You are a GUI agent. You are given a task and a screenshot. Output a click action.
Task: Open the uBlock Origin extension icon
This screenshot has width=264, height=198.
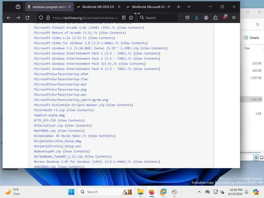225,17
